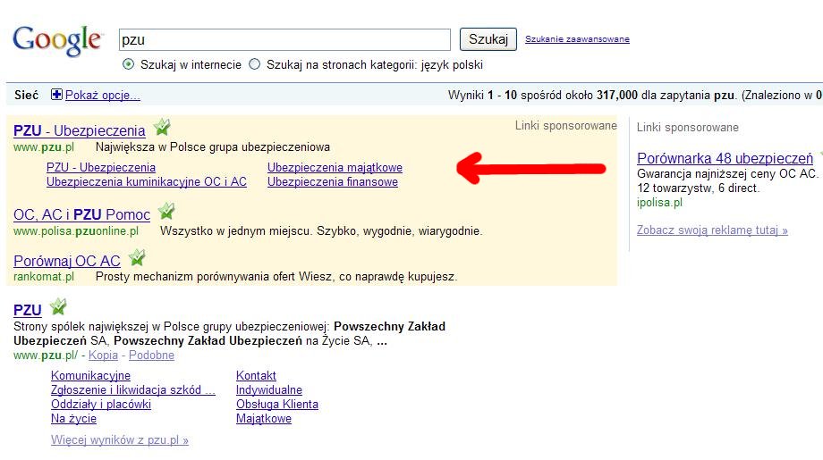The width and height of the screenshot is (823, 460).
Task: Click rankomat.pl URL text
Action: pos(44,277)
